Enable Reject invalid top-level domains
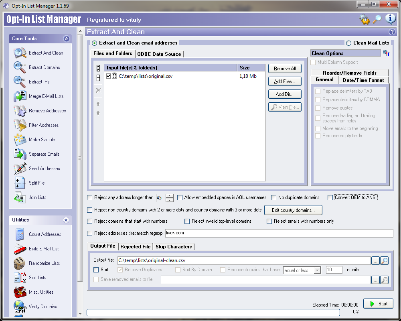Viewport: 401px width, 321px height. tap(187, 221)
